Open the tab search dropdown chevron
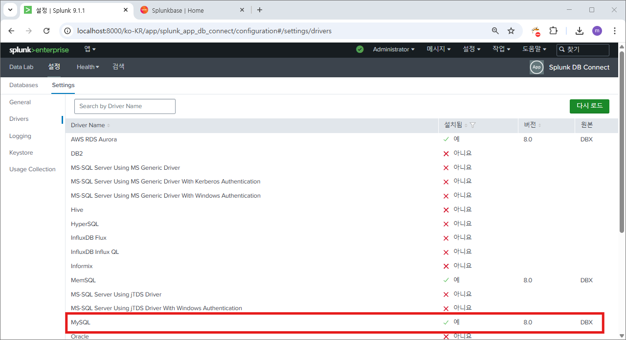 (x=10, y=10)
